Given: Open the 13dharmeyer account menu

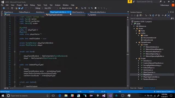Looking at the screenshot, I should click(165, 5).
